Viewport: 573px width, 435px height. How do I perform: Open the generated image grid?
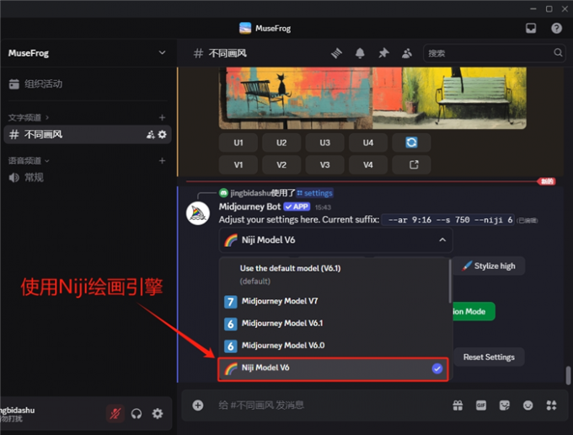(372, 98)
